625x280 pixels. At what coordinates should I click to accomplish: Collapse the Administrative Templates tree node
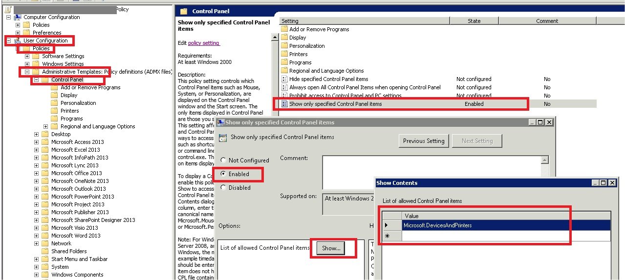click(27, 72)
